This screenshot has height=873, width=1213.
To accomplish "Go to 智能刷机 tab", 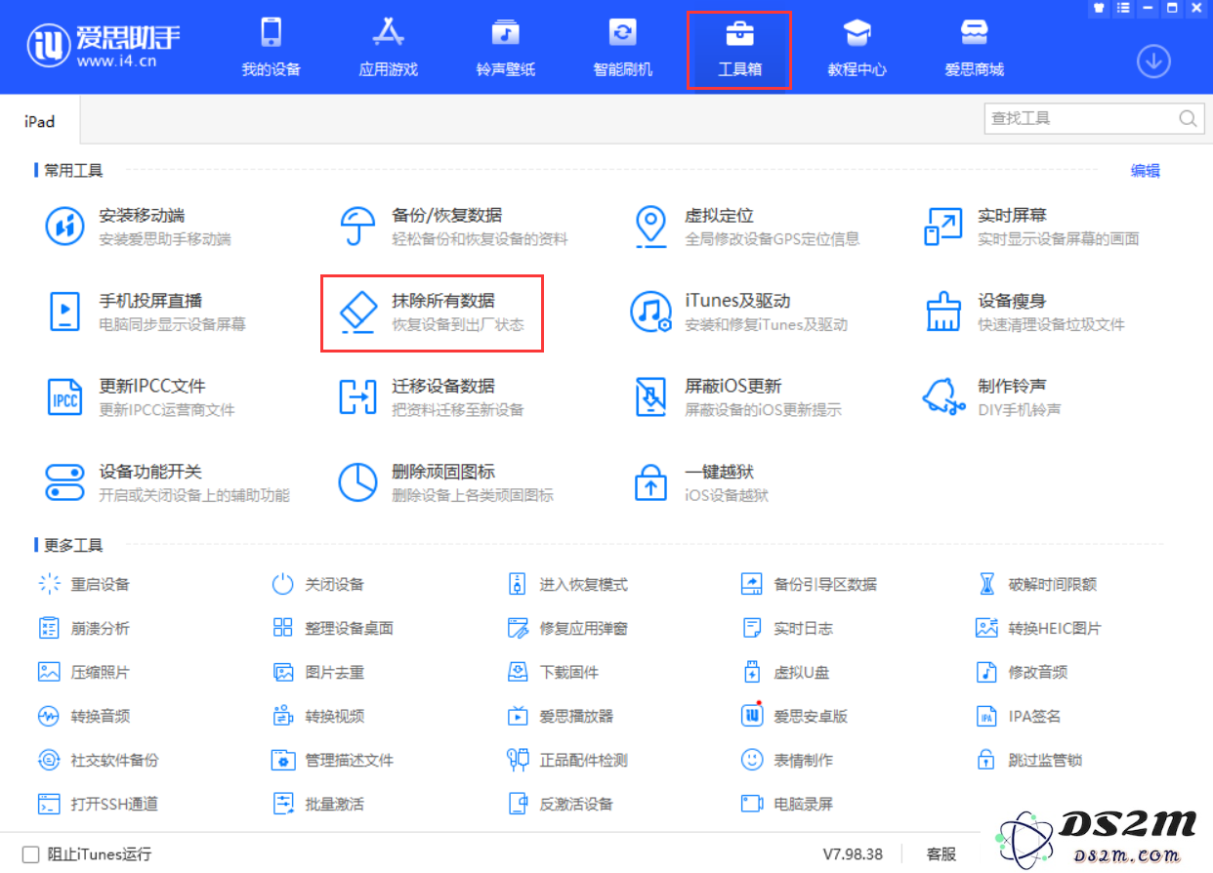I will pos(623,47).
